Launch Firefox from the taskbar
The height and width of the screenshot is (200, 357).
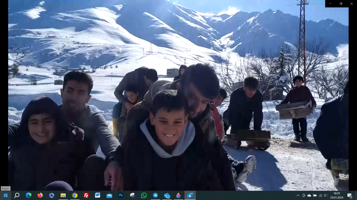click(40, 195)
